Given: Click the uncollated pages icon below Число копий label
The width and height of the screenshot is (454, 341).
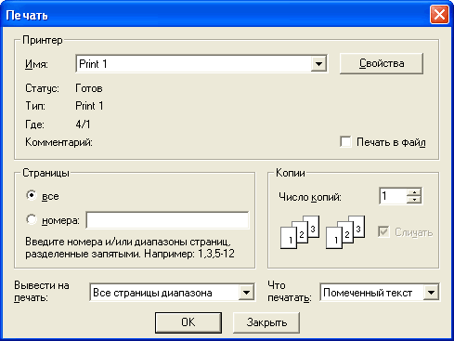Looking at the screenshot, I should pyautogui.click(x=300, y=232).
